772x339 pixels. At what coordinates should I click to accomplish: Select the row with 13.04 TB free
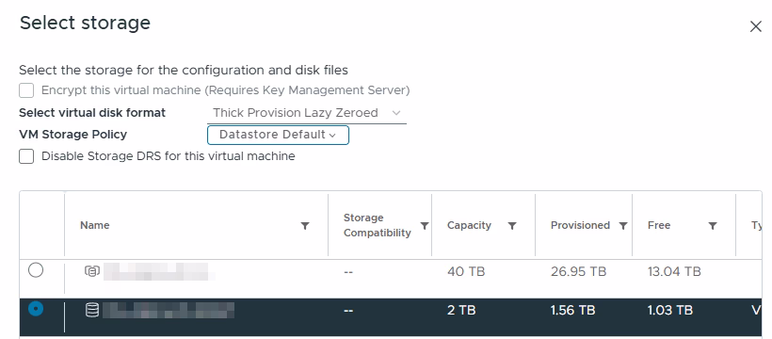(391, 271)
